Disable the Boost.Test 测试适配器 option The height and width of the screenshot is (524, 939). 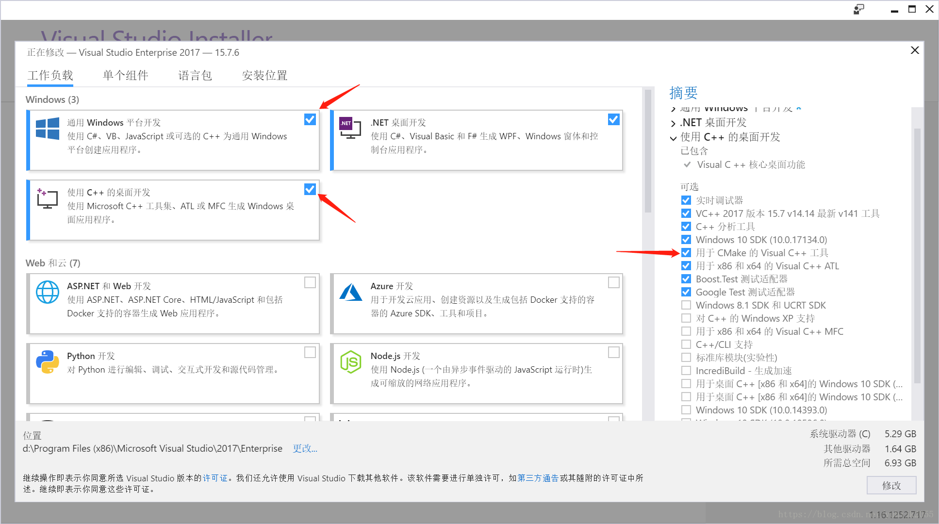[x=686, y=278]
